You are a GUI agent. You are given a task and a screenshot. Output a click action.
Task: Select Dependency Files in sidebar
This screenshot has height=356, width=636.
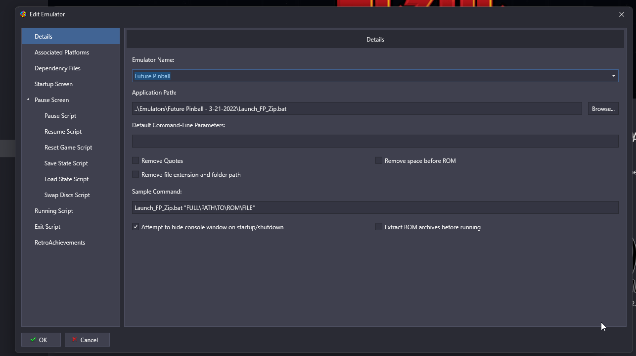57,68
